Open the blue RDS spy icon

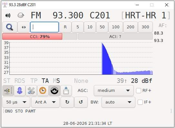click(x=20, y=91)
